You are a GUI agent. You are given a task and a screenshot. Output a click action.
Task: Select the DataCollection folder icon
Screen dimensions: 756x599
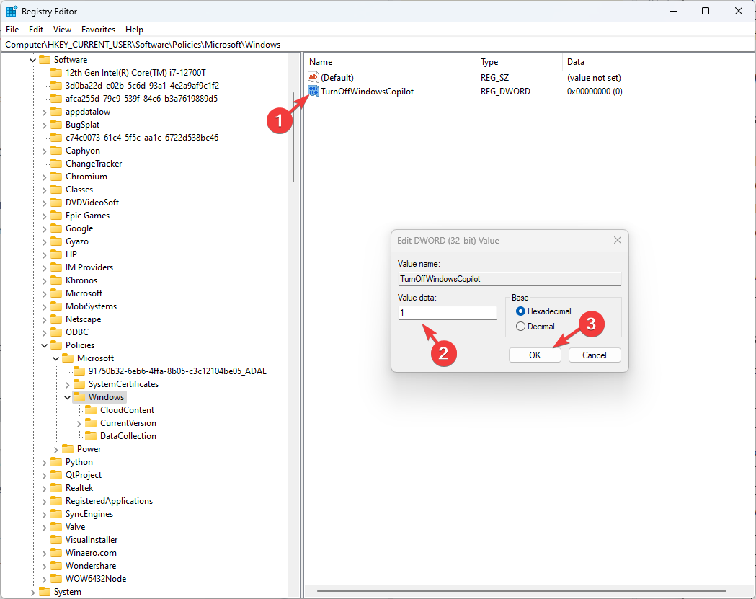point(89,435)
